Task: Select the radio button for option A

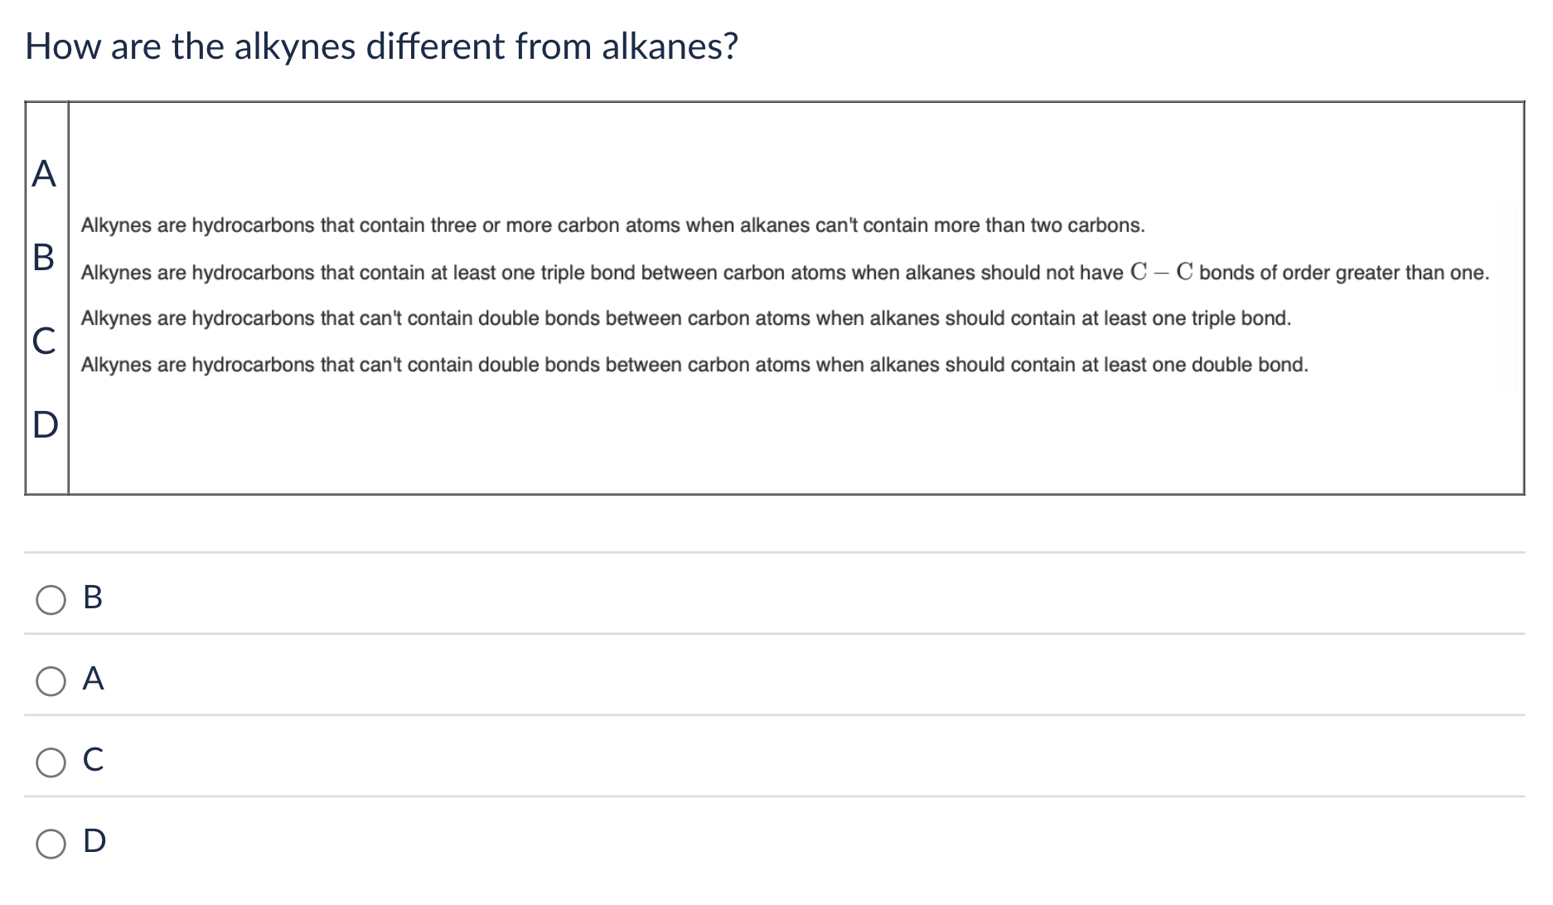Action: 50,680
